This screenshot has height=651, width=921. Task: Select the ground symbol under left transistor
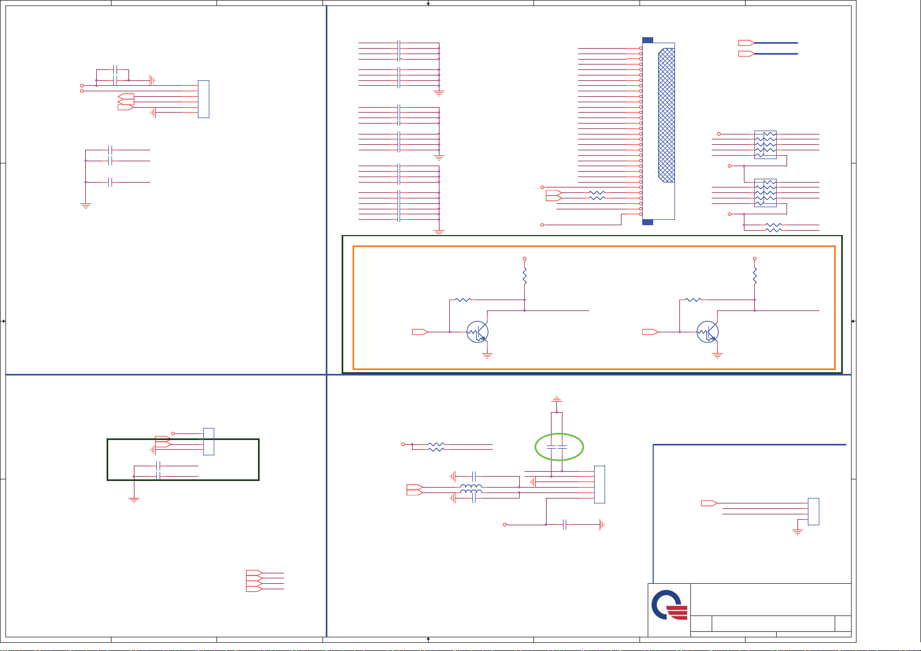(487, 355)
